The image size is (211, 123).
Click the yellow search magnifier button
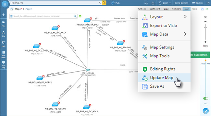[x=104, y=3]
